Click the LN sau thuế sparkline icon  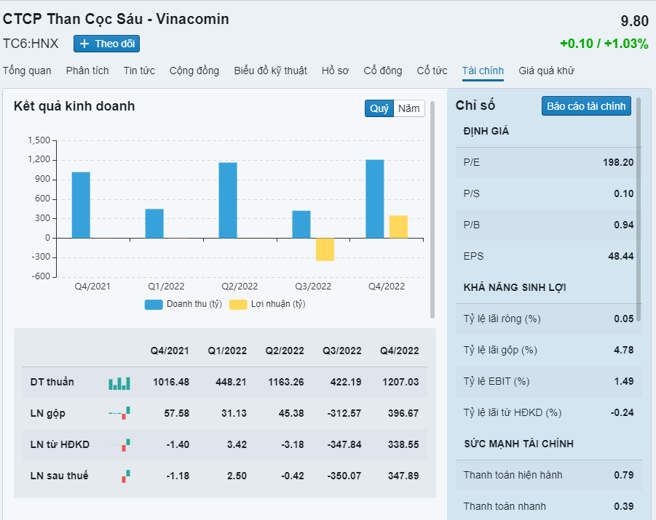(125, 476)
